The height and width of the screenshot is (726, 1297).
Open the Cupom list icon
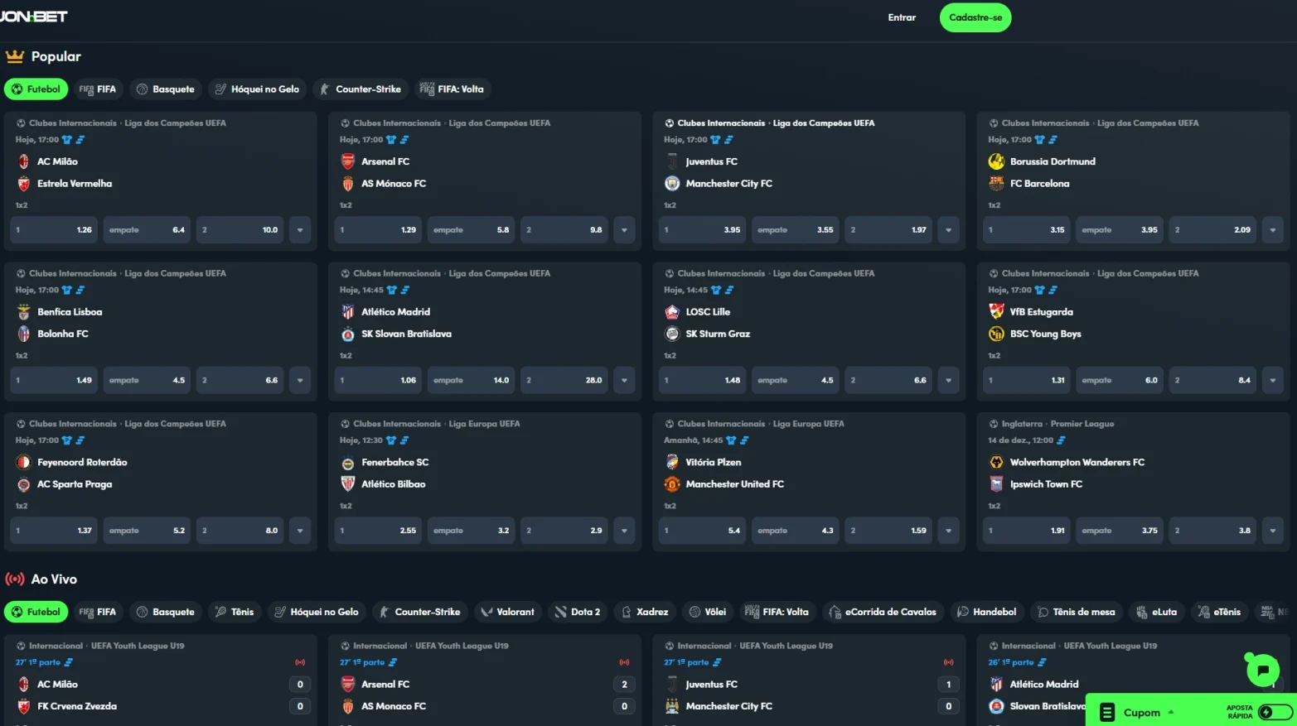tap(1106, 712)
